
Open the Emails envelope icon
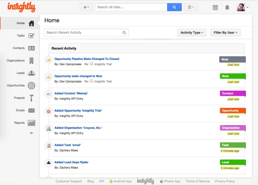click(31, 110)
